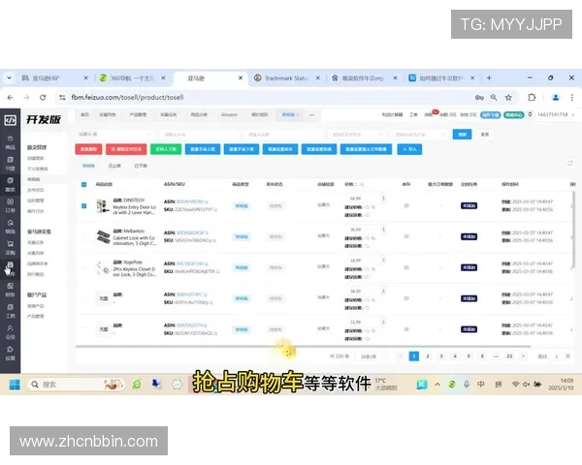This screenshot has height=465, width=582.
Task: Click the first red bulk delete button
Action: click(88, 149)
